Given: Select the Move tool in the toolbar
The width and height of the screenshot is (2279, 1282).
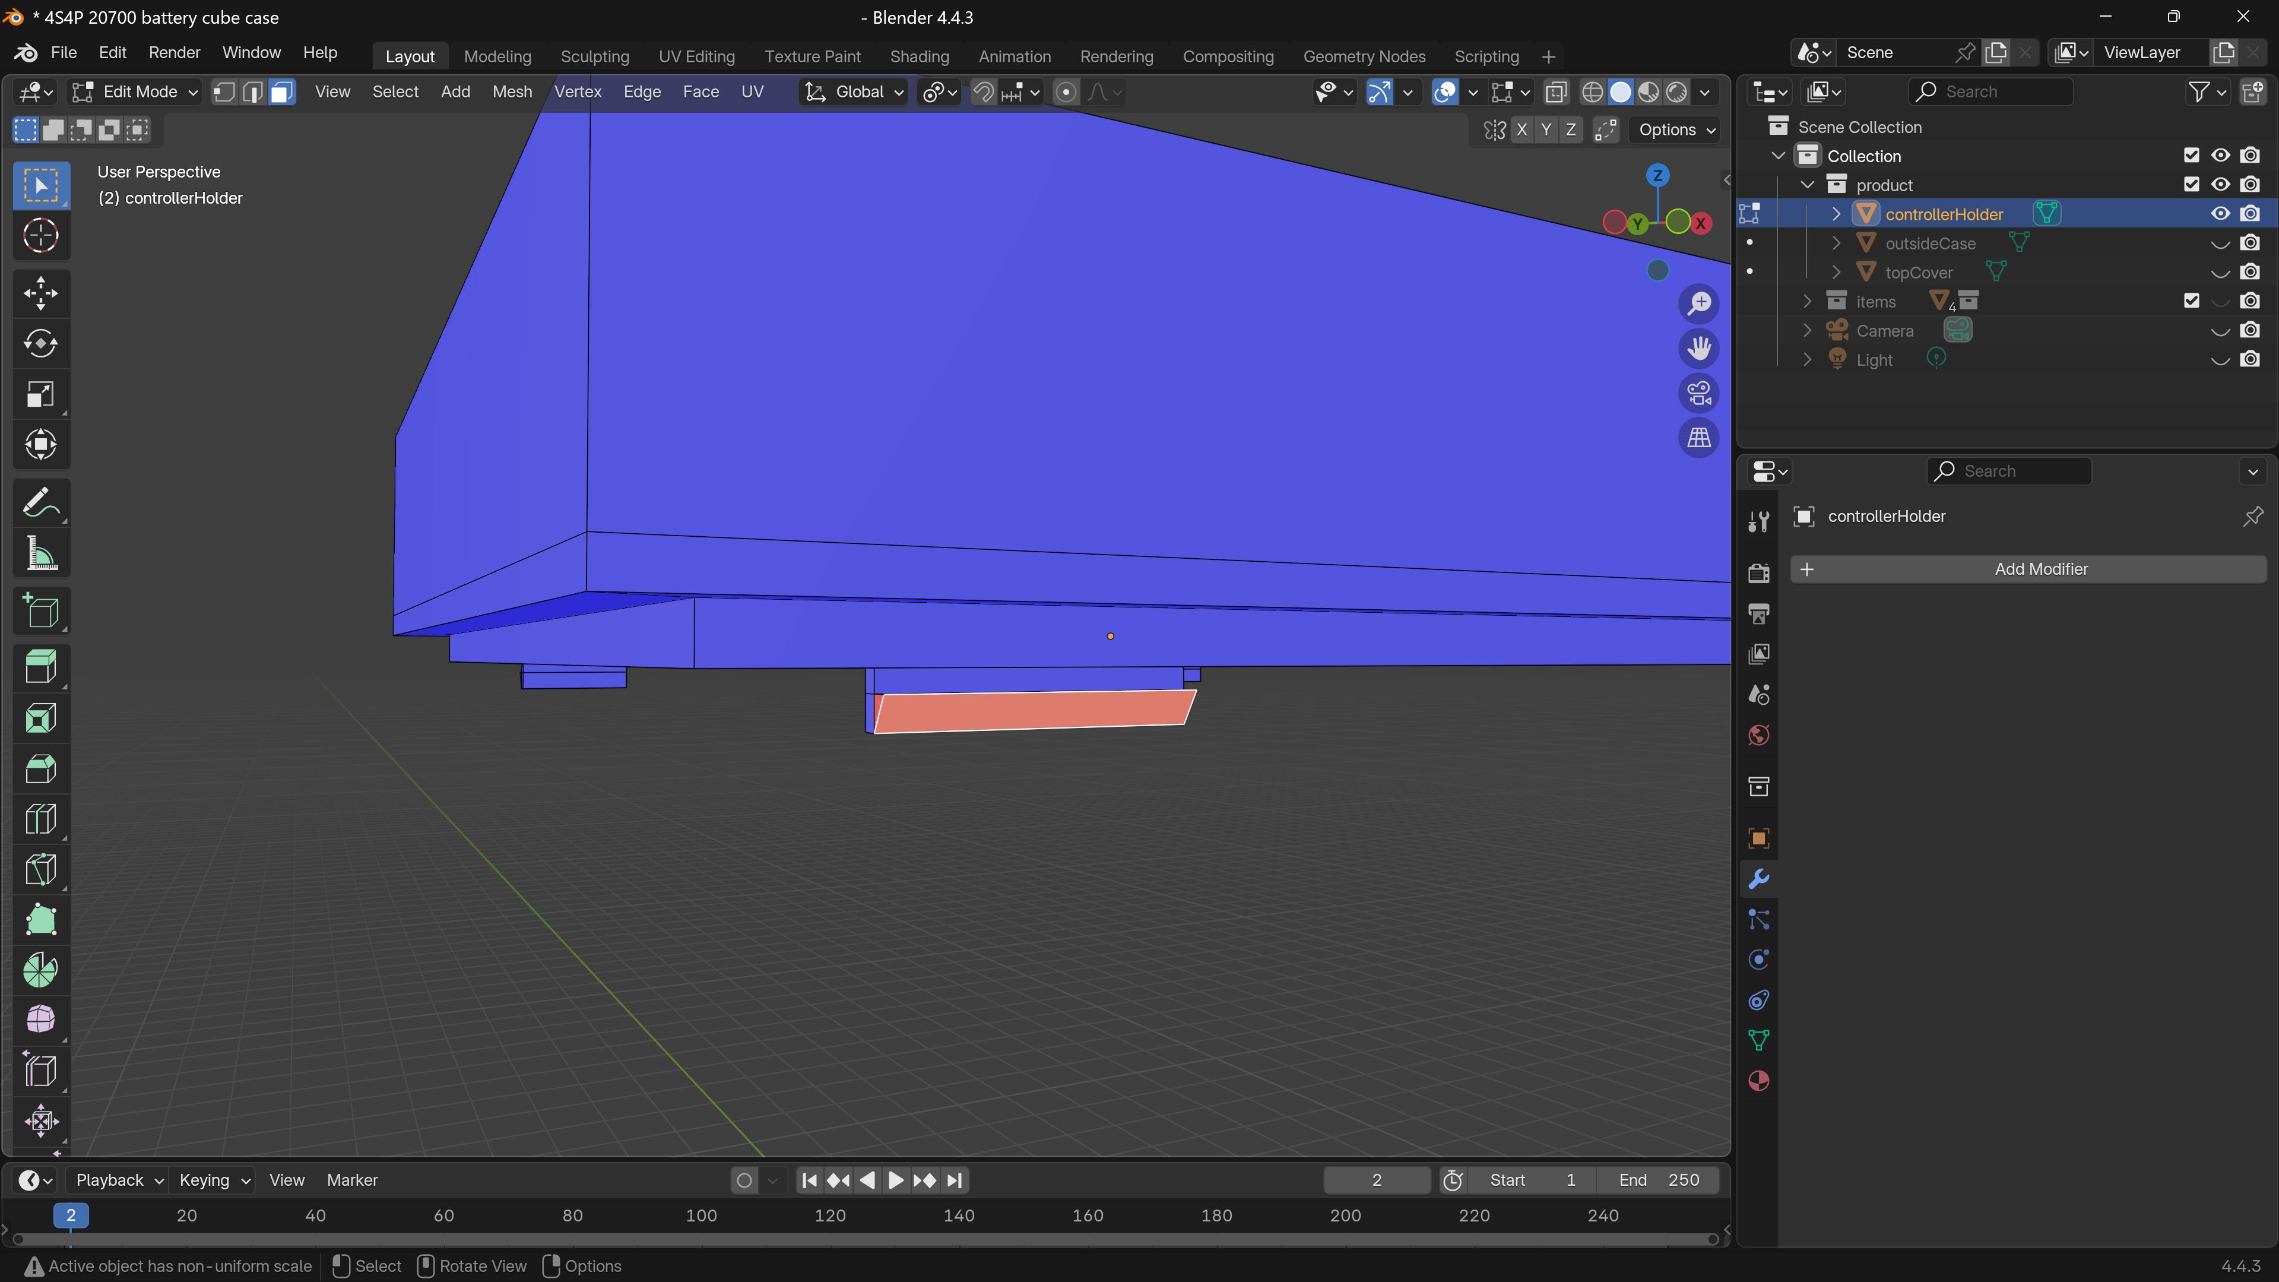Looking at the screenshot, I should coord(41,293).
